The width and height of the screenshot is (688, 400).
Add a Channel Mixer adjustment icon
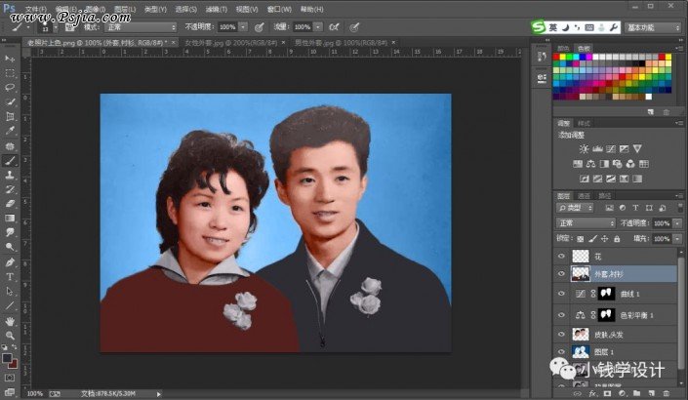[x=630, y=164]
